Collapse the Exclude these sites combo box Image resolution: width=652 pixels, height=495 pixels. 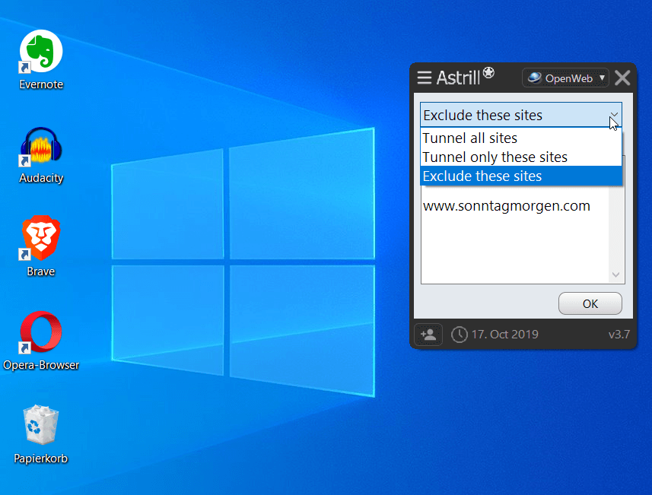[x=613, y=116]
